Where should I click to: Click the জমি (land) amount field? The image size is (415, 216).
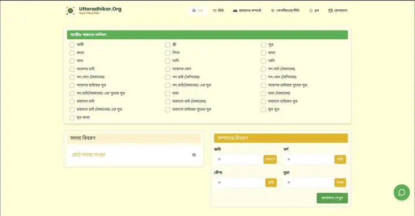(x=239, y=159)
